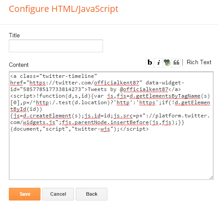This screenshot has height=208, width=218.
Task: Insert a hyperlink using the link icon
Action: point(167,62)
